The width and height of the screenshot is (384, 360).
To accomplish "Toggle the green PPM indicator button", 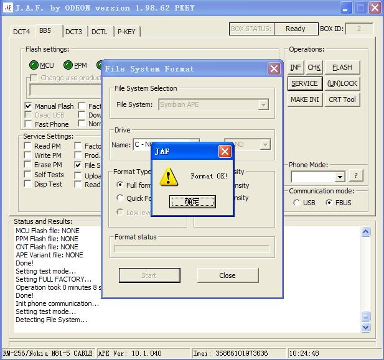I will 68,65.
